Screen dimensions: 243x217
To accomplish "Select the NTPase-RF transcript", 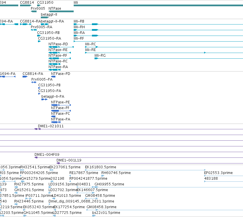I will click(x=60, y=58).
